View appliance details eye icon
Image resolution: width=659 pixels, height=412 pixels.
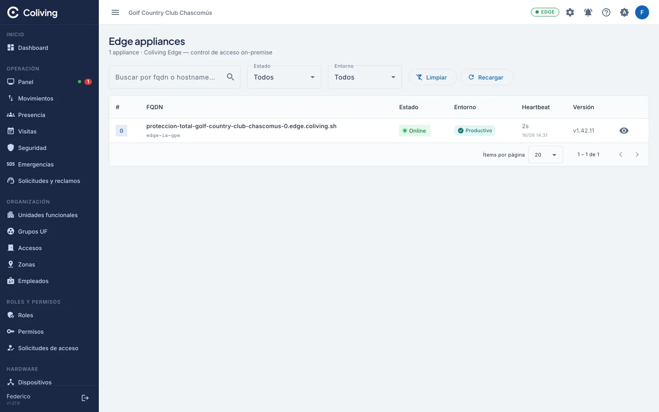click(624, 131)
